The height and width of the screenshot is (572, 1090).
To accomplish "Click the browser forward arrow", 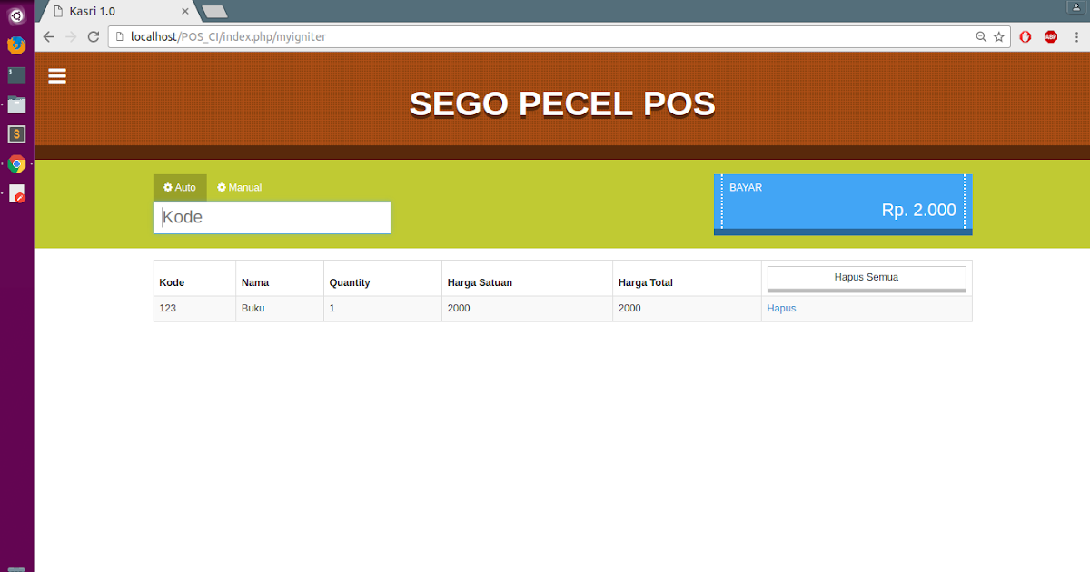I will tap(71, 37).
